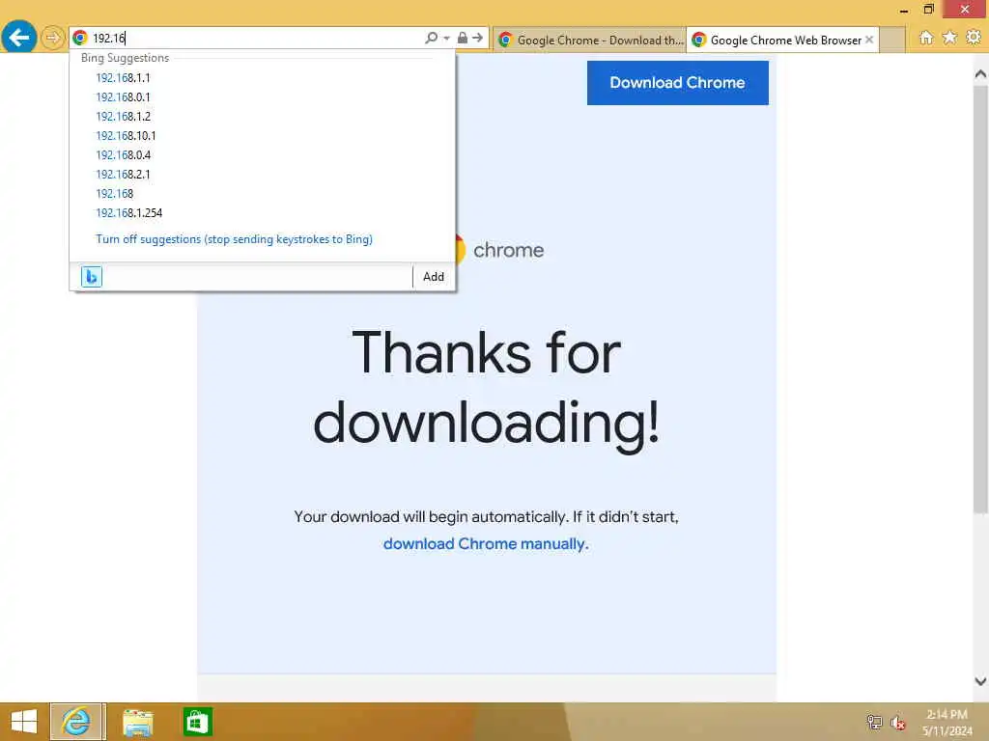Open Favorites with the star icon

click(x=949, y=38)
